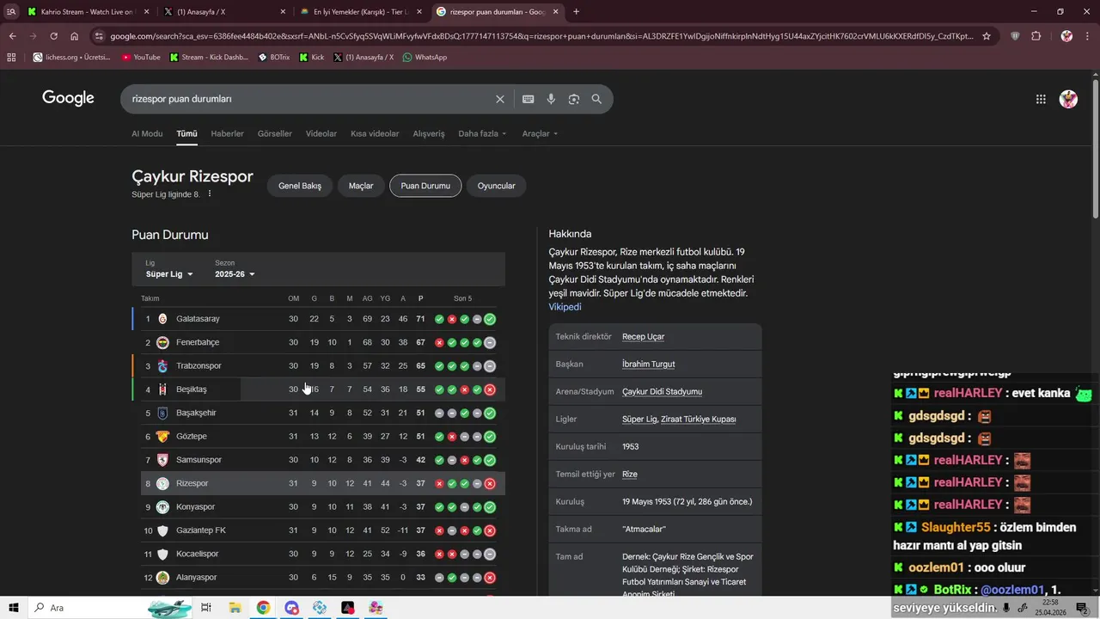The width and height of the screenshot is (1100, 619).
Task: Select the Rizespor highlighted table row
Action: pyautogui.click(x=318, y=483)
